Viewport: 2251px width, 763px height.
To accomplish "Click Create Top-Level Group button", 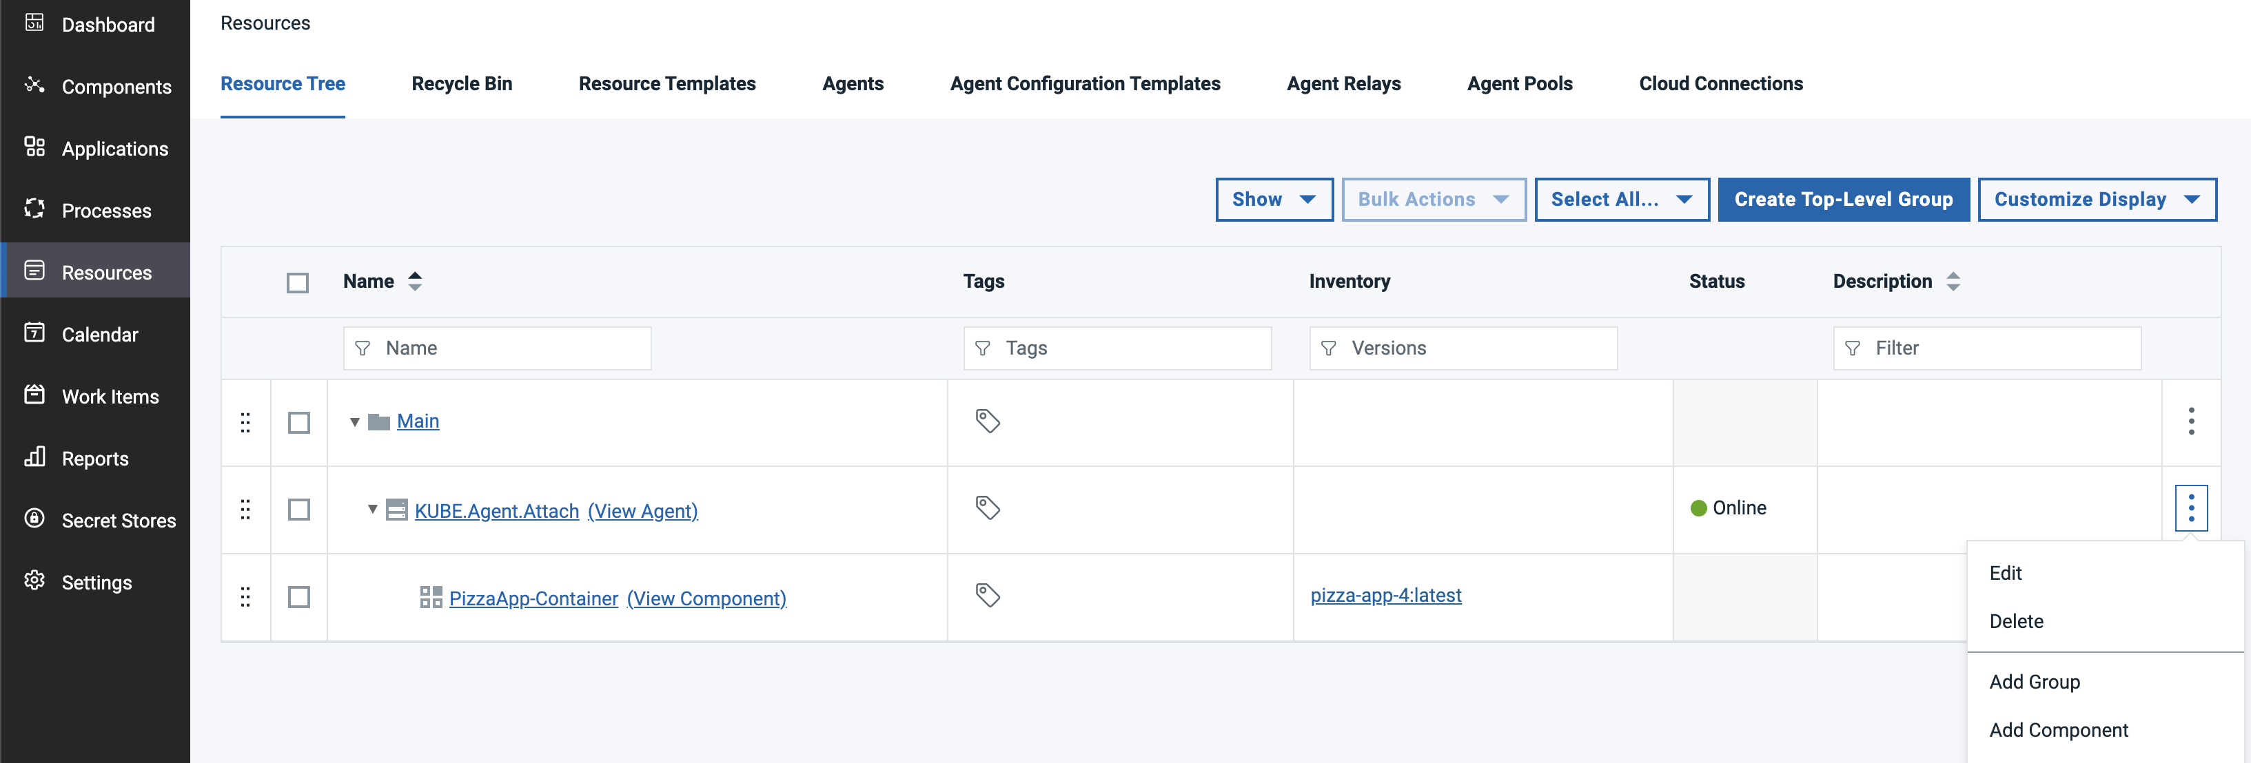I will (1843, 200).
